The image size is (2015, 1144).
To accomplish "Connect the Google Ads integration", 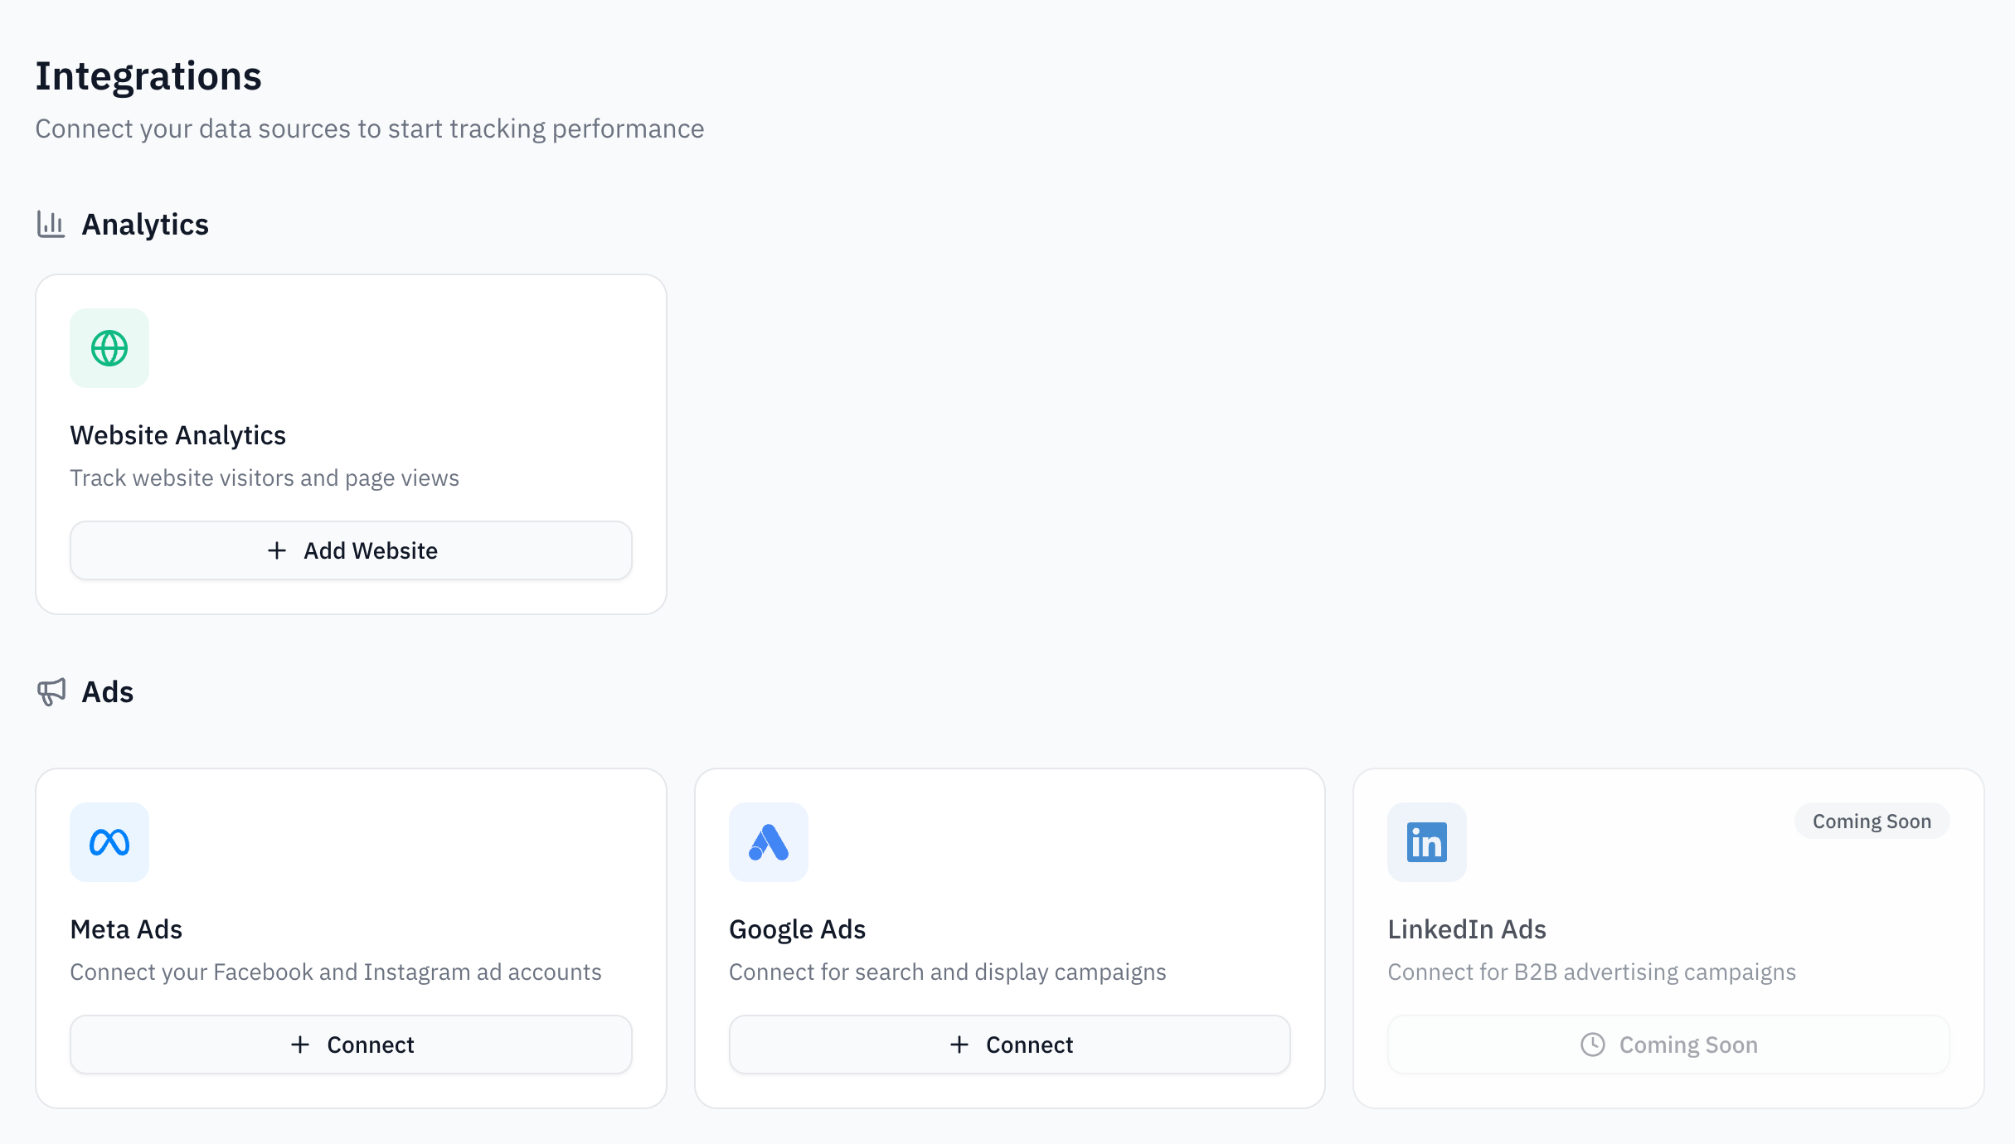I will tap(1009, 1044).
